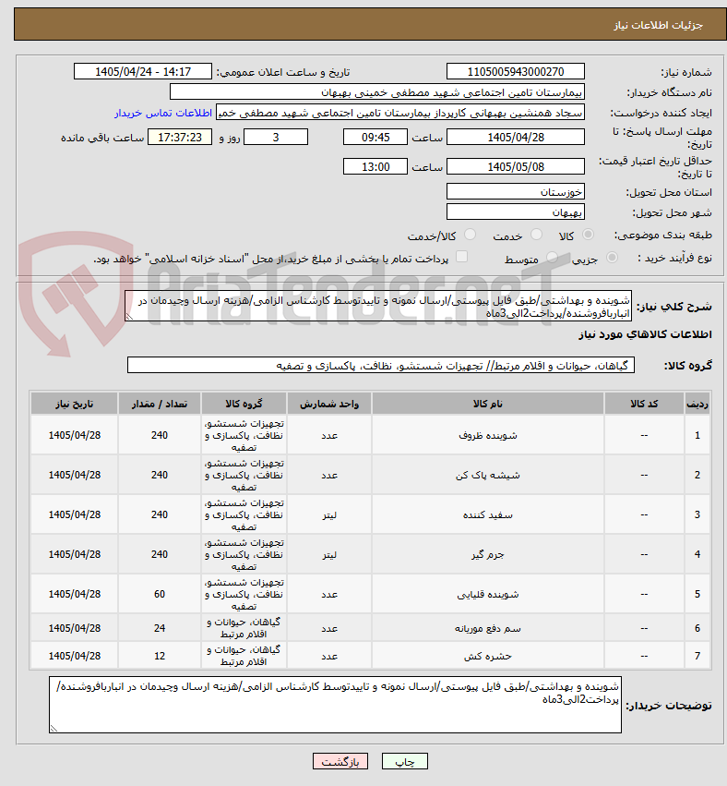The height and width of the screenshot is (786, 727).
Task: Click the توضیحات خریدار textarea
Action: 335,705
